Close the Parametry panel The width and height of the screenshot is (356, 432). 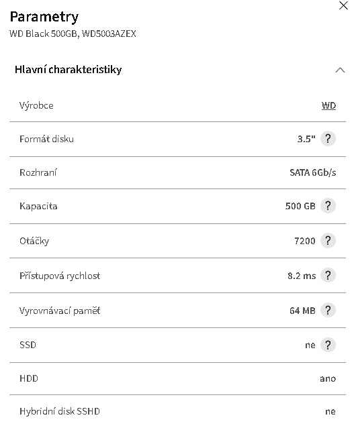click(x=343, y=5)
